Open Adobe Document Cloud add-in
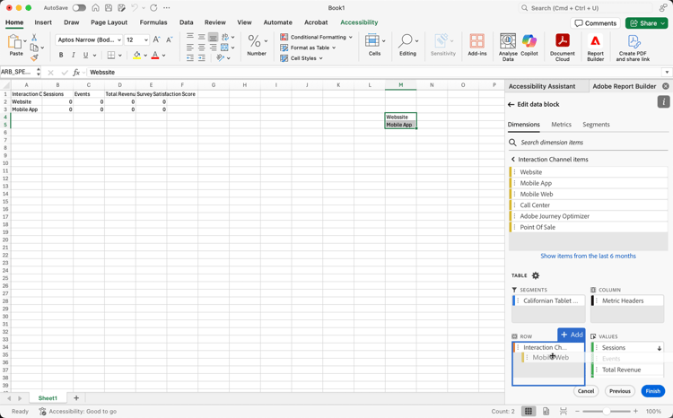Viewport: 673px width, 418px height. pyautogui.click(x=563, y=48)
